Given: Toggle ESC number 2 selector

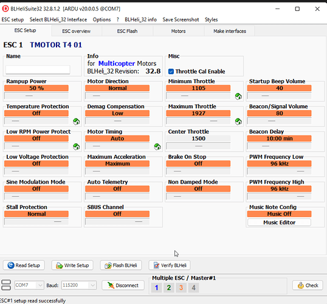Looking at the screenshot, I should click(x=169, y=288).
